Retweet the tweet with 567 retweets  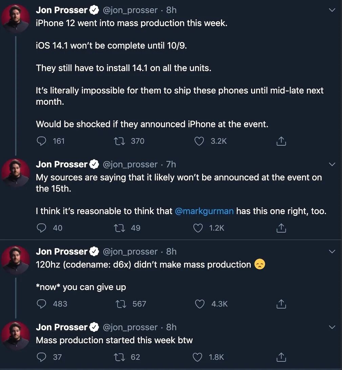click(120, 304)
